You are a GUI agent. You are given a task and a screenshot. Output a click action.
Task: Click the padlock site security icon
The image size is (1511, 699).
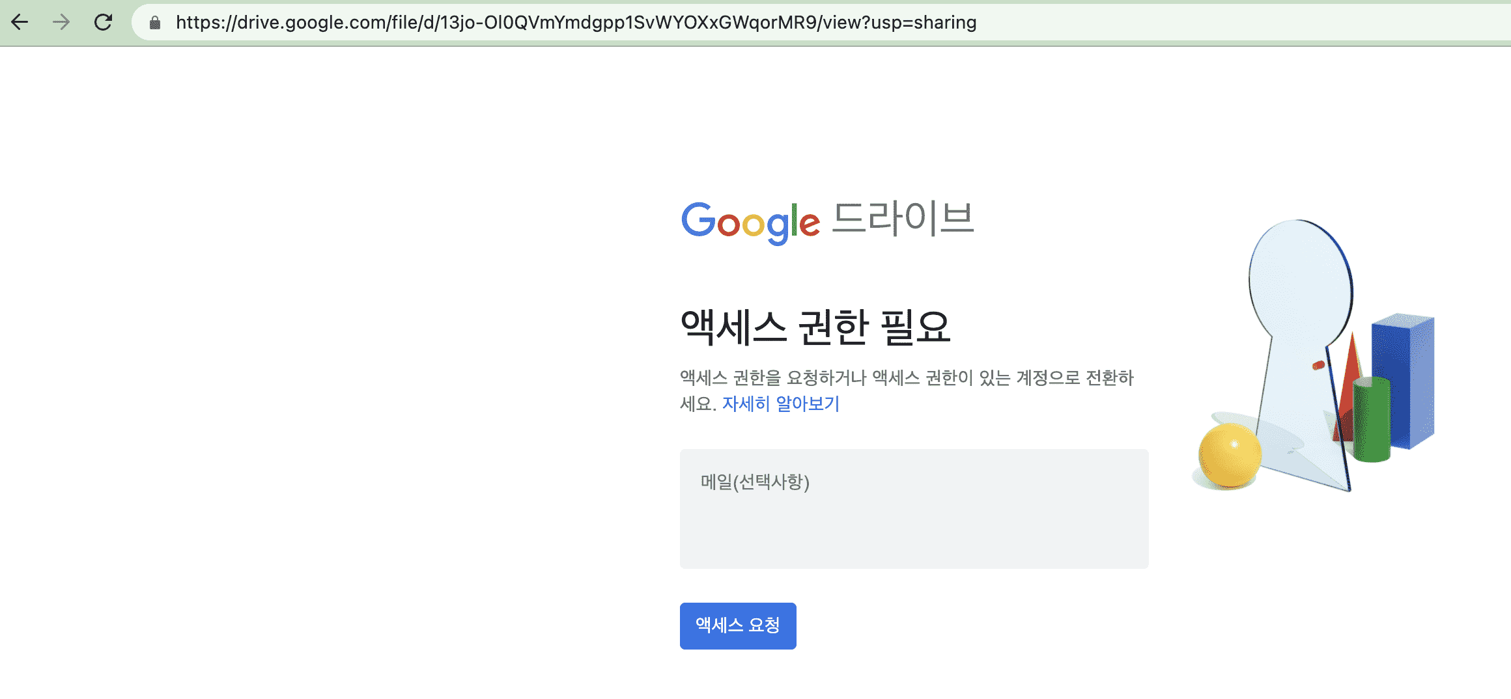tap(155, 23)
